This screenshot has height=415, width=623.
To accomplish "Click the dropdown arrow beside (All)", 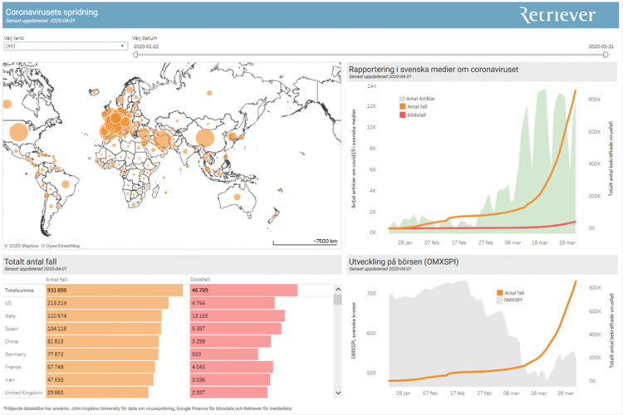I will (122, 46).
